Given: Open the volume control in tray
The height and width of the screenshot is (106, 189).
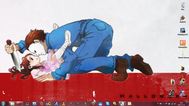Looking at the screenshot, I should (x=175, y=104).
